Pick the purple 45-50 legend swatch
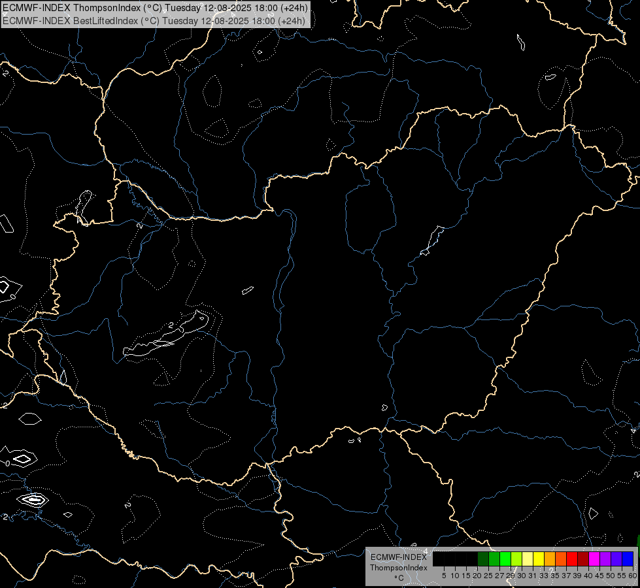Viewport: 640px width, 588px height. point(605,559)
